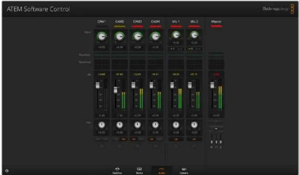Toggle the CAM4 ON button
This screenshot has width=299, height=175.
click(152, 139)
